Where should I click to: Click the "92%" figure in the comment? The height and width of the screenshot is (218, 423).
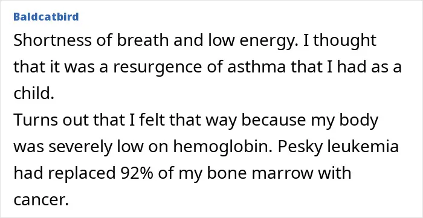(136, 173)
